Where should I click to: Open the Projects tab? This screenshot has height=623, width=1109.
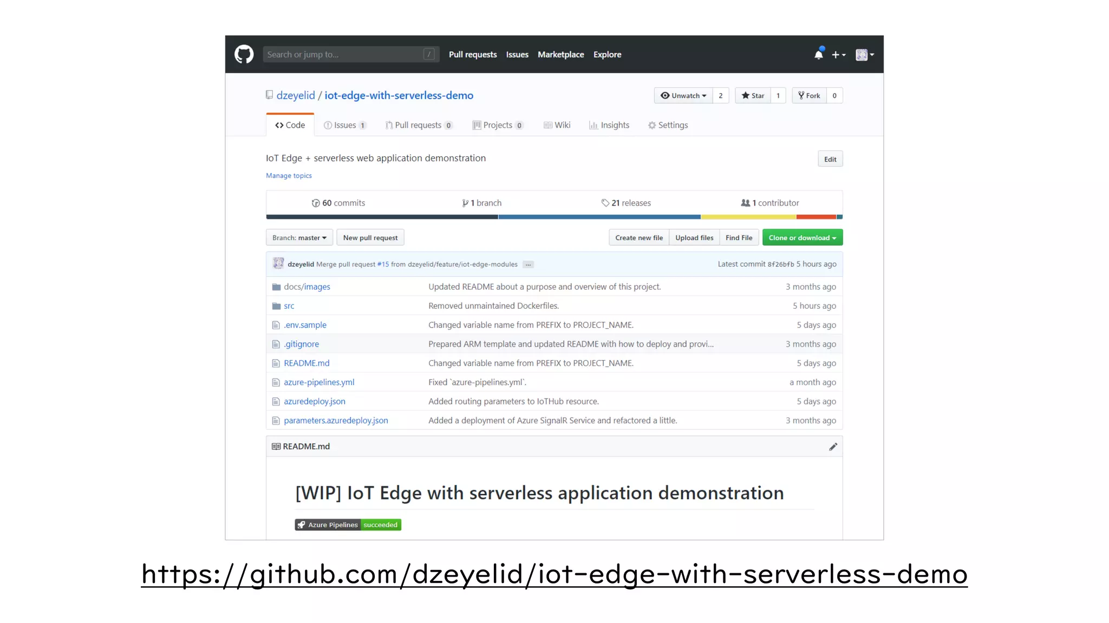tap(498, 125)
